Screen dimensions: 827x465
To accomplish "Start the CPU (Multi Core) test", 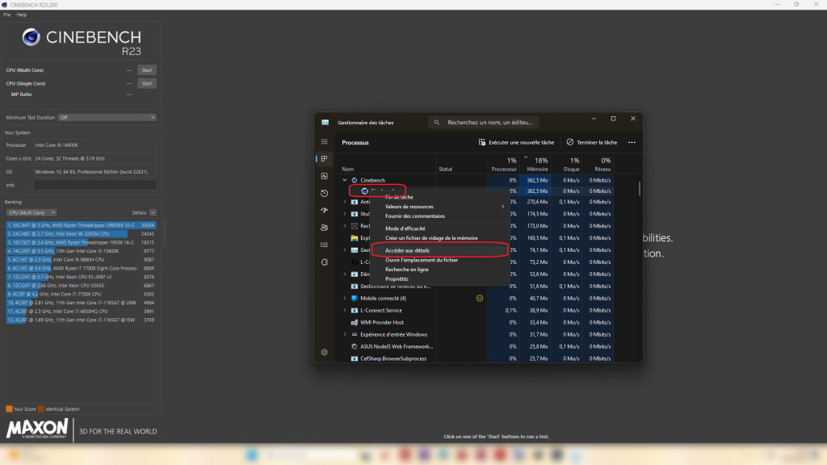I will (x=147, y=70).
